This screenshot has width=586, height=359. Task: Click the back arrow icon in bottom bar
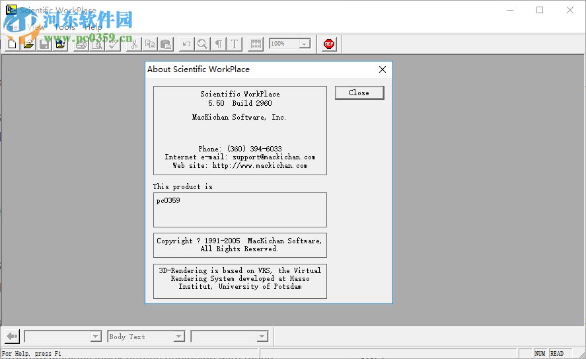tap(12, 336)
